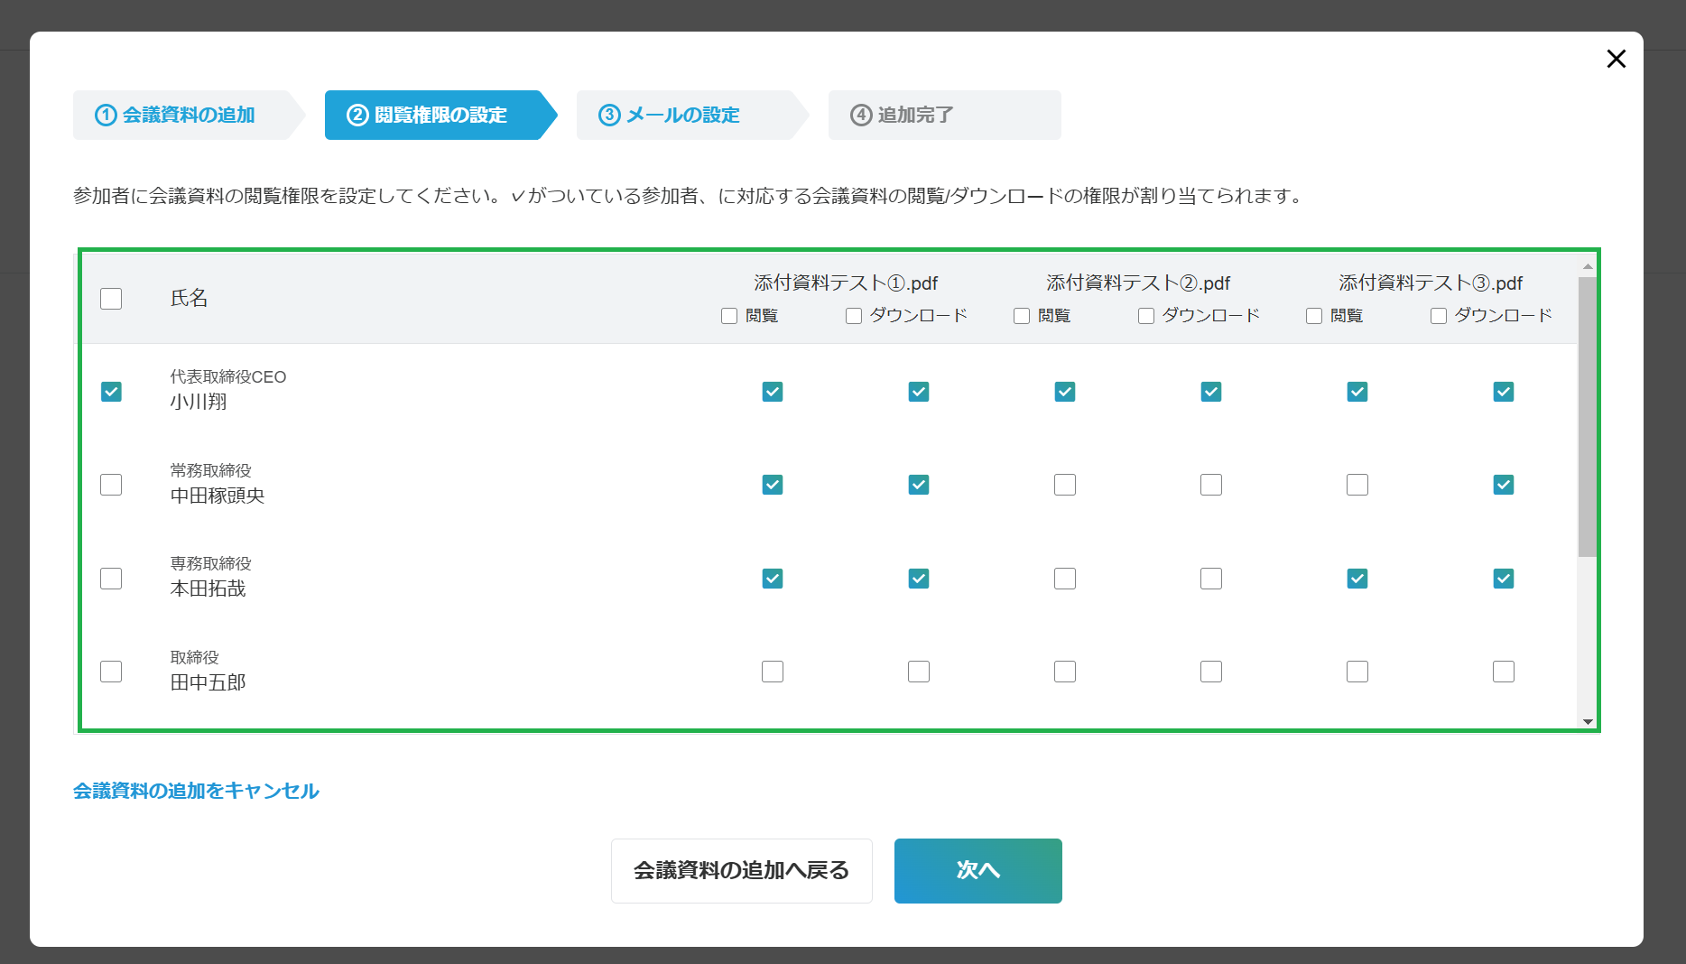Remove 本田拓哉's ダウンロード for 添付資料テスト③.pdf
1686x964 pixels.
pos(1503,578)
